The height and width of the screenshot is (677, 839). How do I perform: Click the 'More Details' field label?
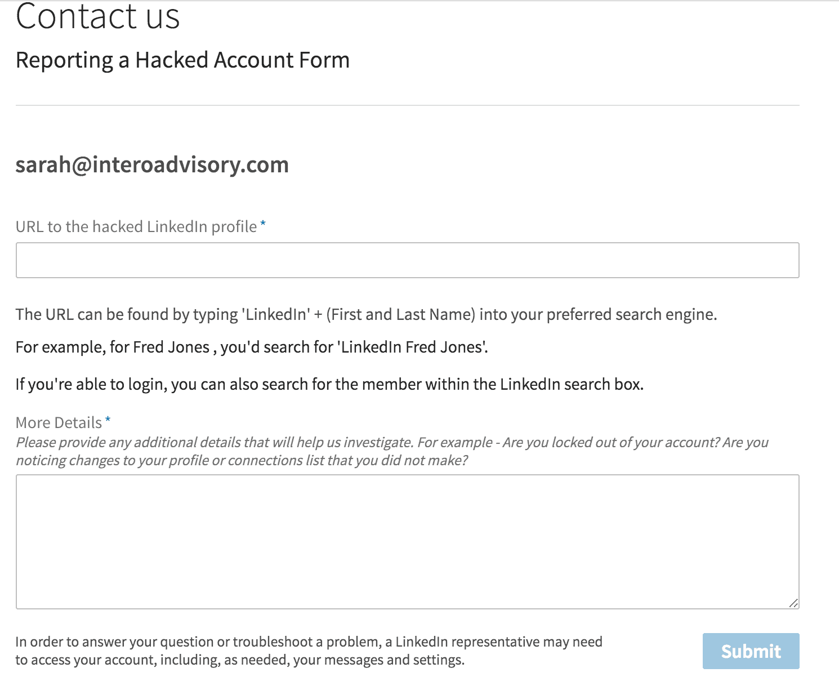[x=59, y=422]
